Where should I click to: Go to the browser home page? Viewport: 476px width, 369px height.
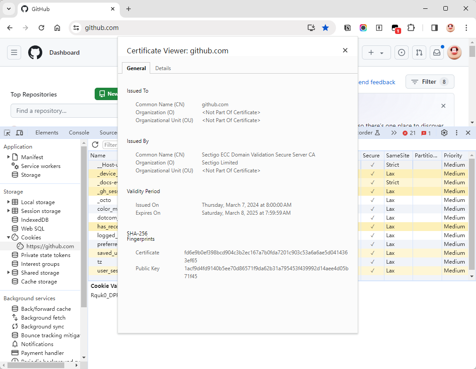[x=57, y=28]
